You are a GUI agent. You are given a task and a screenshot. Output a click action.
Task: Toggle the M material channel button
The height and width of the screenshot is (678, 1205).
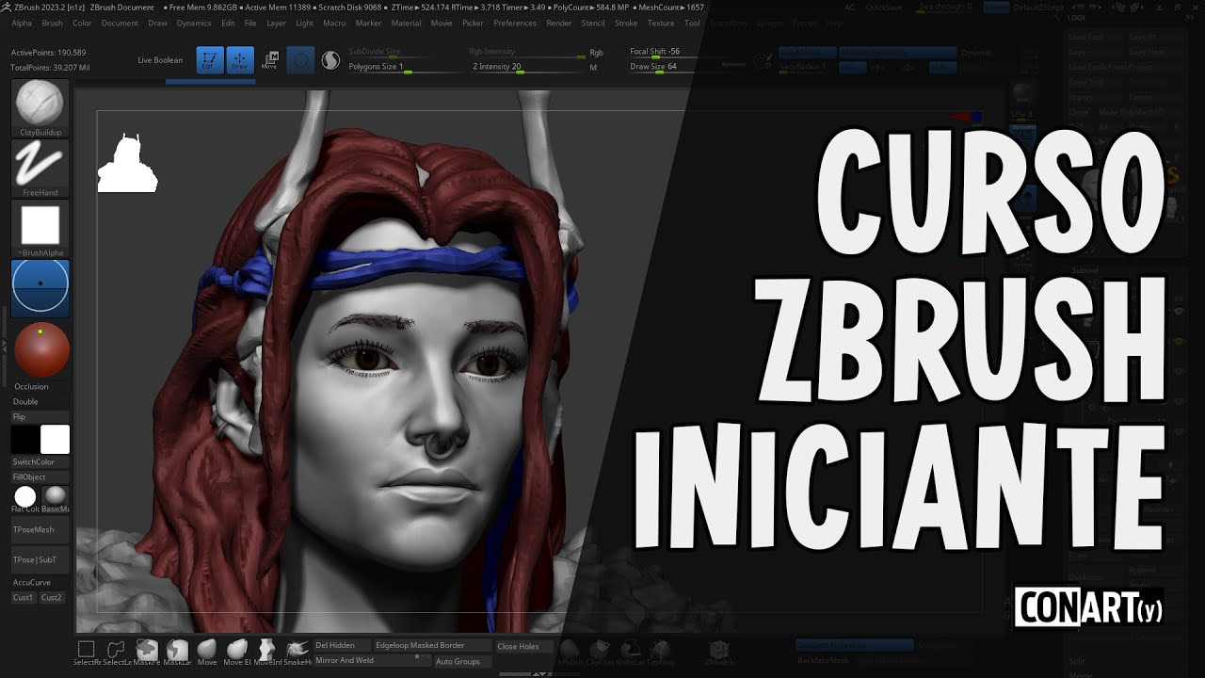tap(593, 68)
